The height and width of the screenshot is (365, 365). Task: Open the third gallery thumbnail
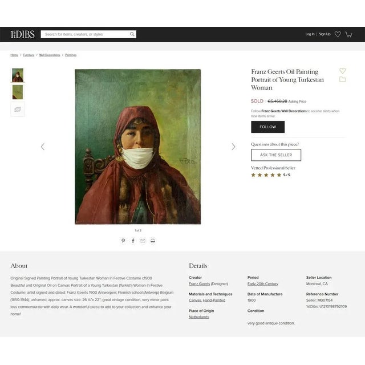(18, 109)
